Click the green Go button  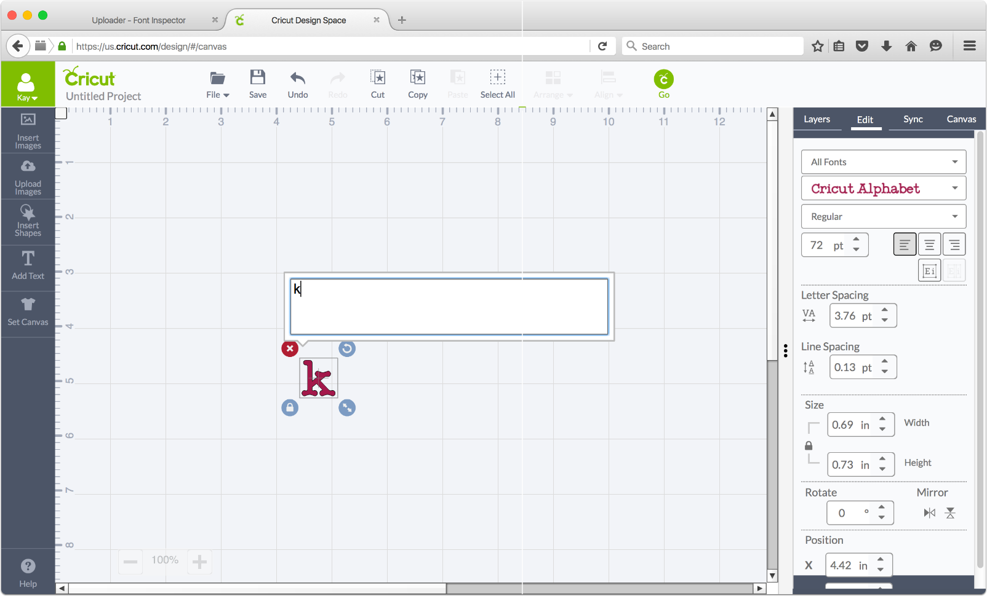(x=664, y=84)
